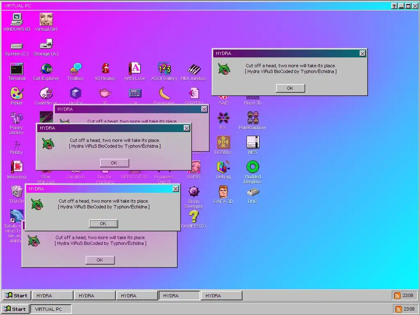This screenshot has width=420, height=315.
Task: Select the System (C:) drive icon
Action: point(16,46)
